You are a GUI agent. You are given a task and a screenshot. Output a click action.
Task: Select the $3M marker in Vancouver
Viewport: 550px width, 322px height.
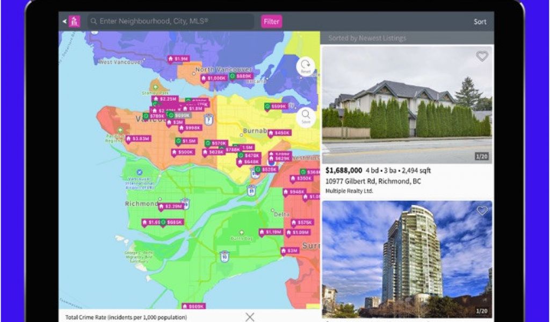175,122
